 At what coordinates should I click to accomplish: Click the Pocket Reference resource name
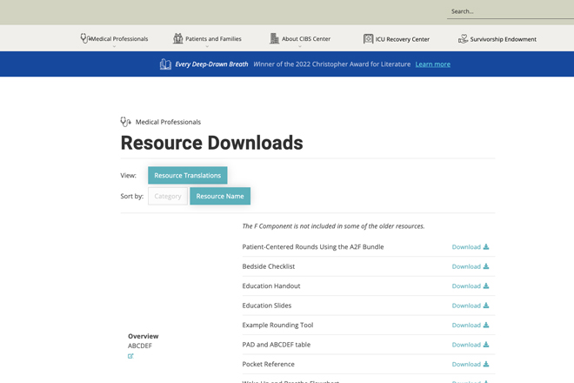point(269,365)
